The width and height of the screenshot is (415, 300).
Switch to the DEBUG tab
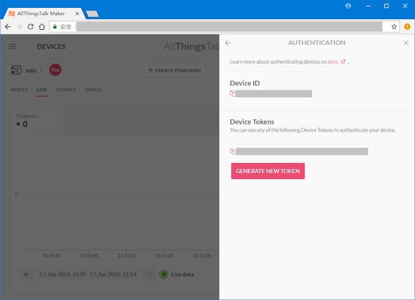coord(93,90)
